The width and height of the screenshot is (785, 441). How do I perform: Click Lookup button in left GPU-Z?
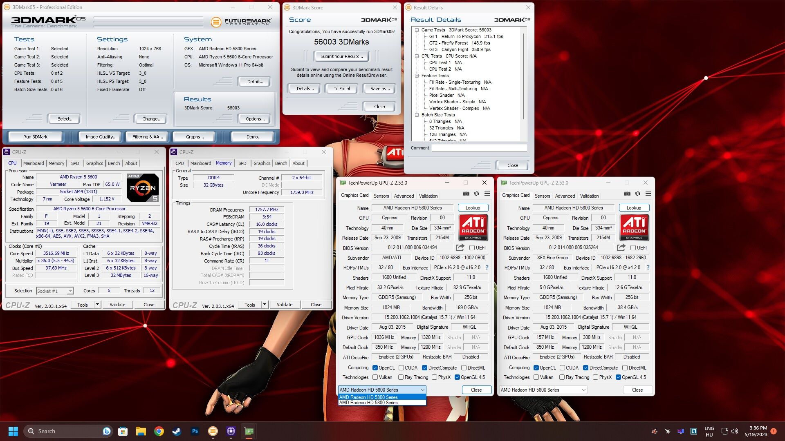tap(473, 208)
